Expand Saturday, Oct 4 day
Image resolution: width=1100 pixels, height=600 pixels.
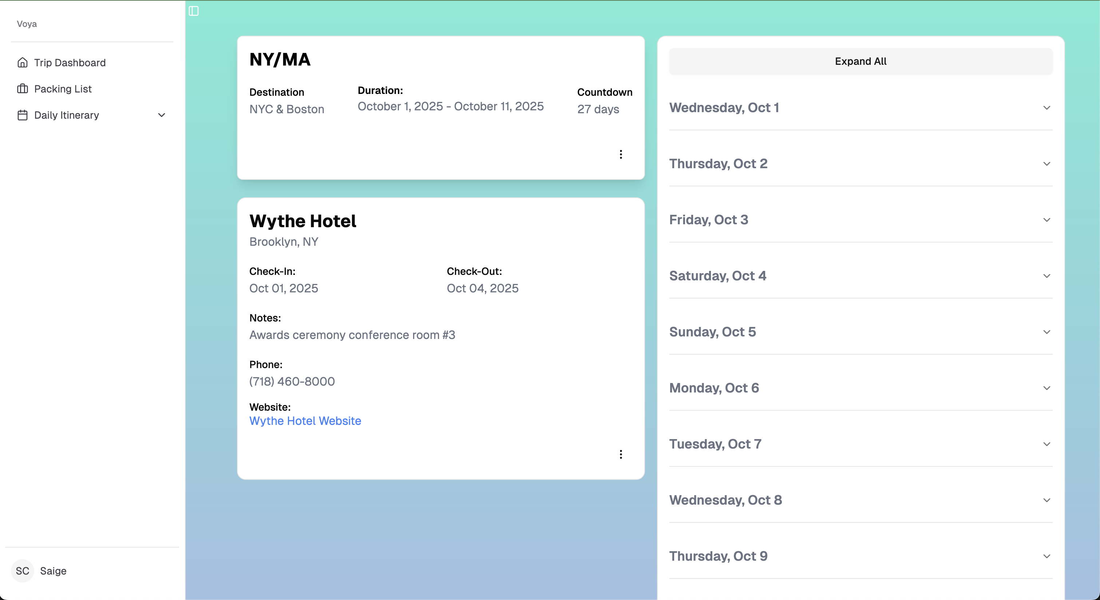point(1046,276)
